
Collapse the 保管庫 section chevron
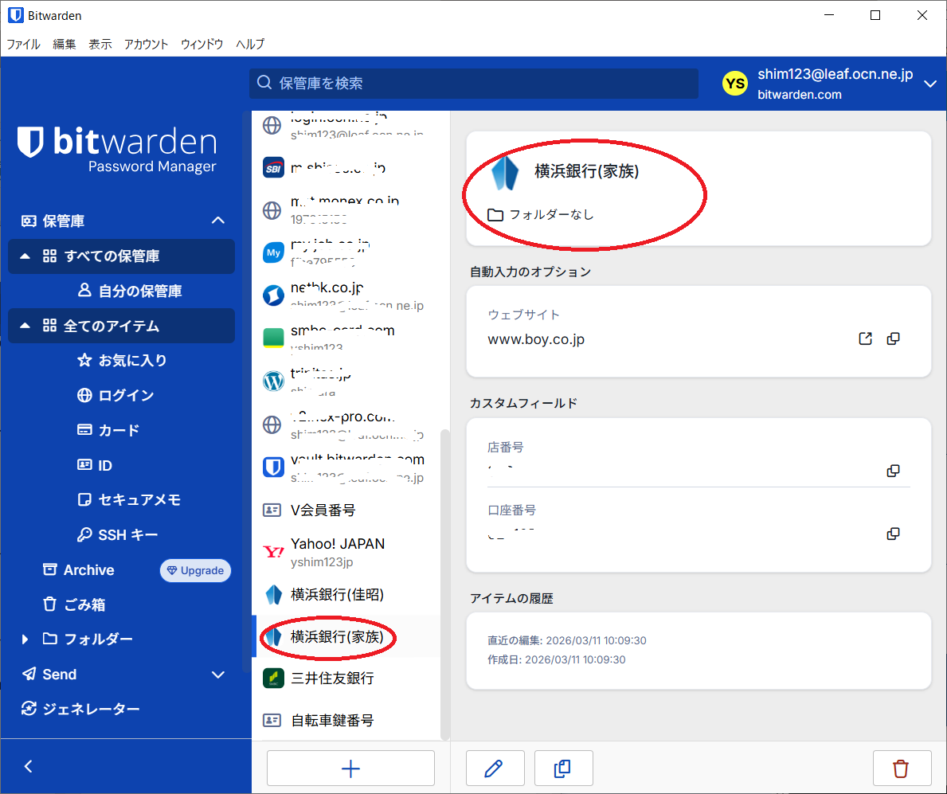(217, 221)
